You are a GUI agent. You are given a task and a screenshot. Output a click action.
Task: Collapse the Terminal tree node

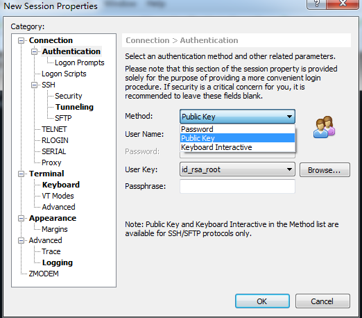click(21, 174)
